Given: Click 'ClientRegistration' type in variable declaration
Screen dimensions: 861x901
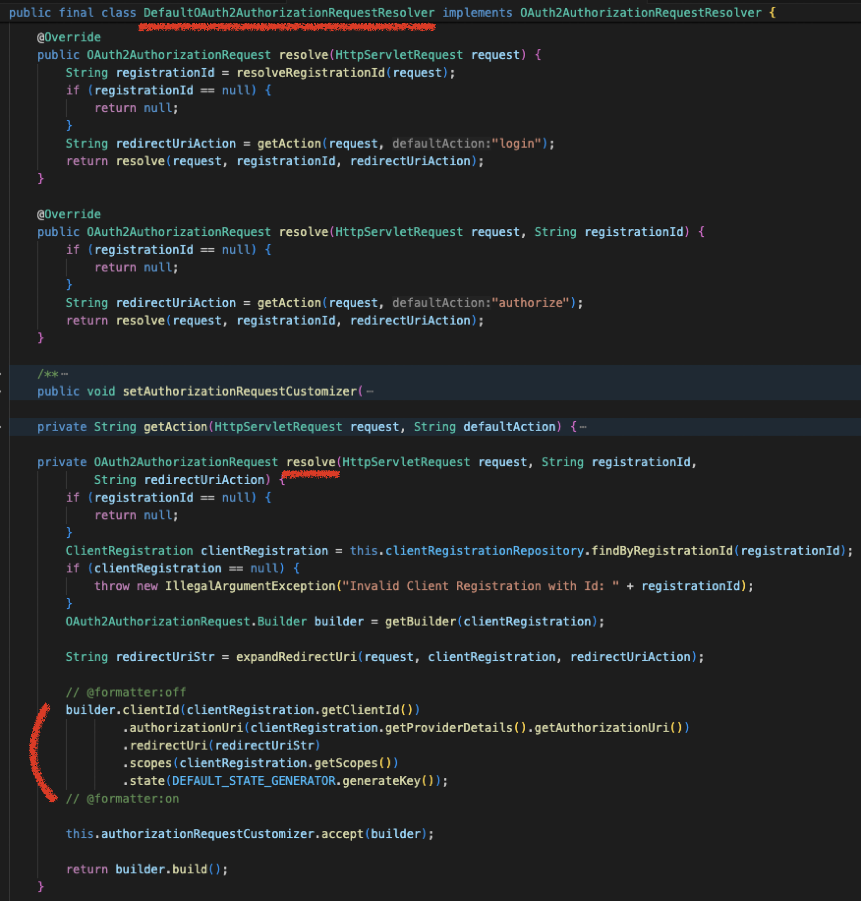Looking at the screenshot, I should (129, 551).
